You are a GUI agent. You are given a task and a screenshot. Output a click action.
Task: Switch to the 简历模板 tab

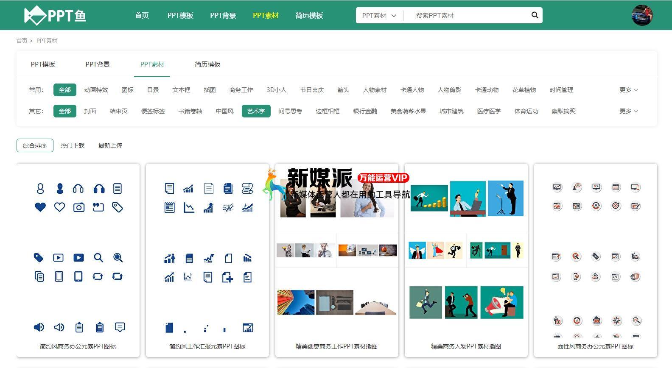(207, 64)
